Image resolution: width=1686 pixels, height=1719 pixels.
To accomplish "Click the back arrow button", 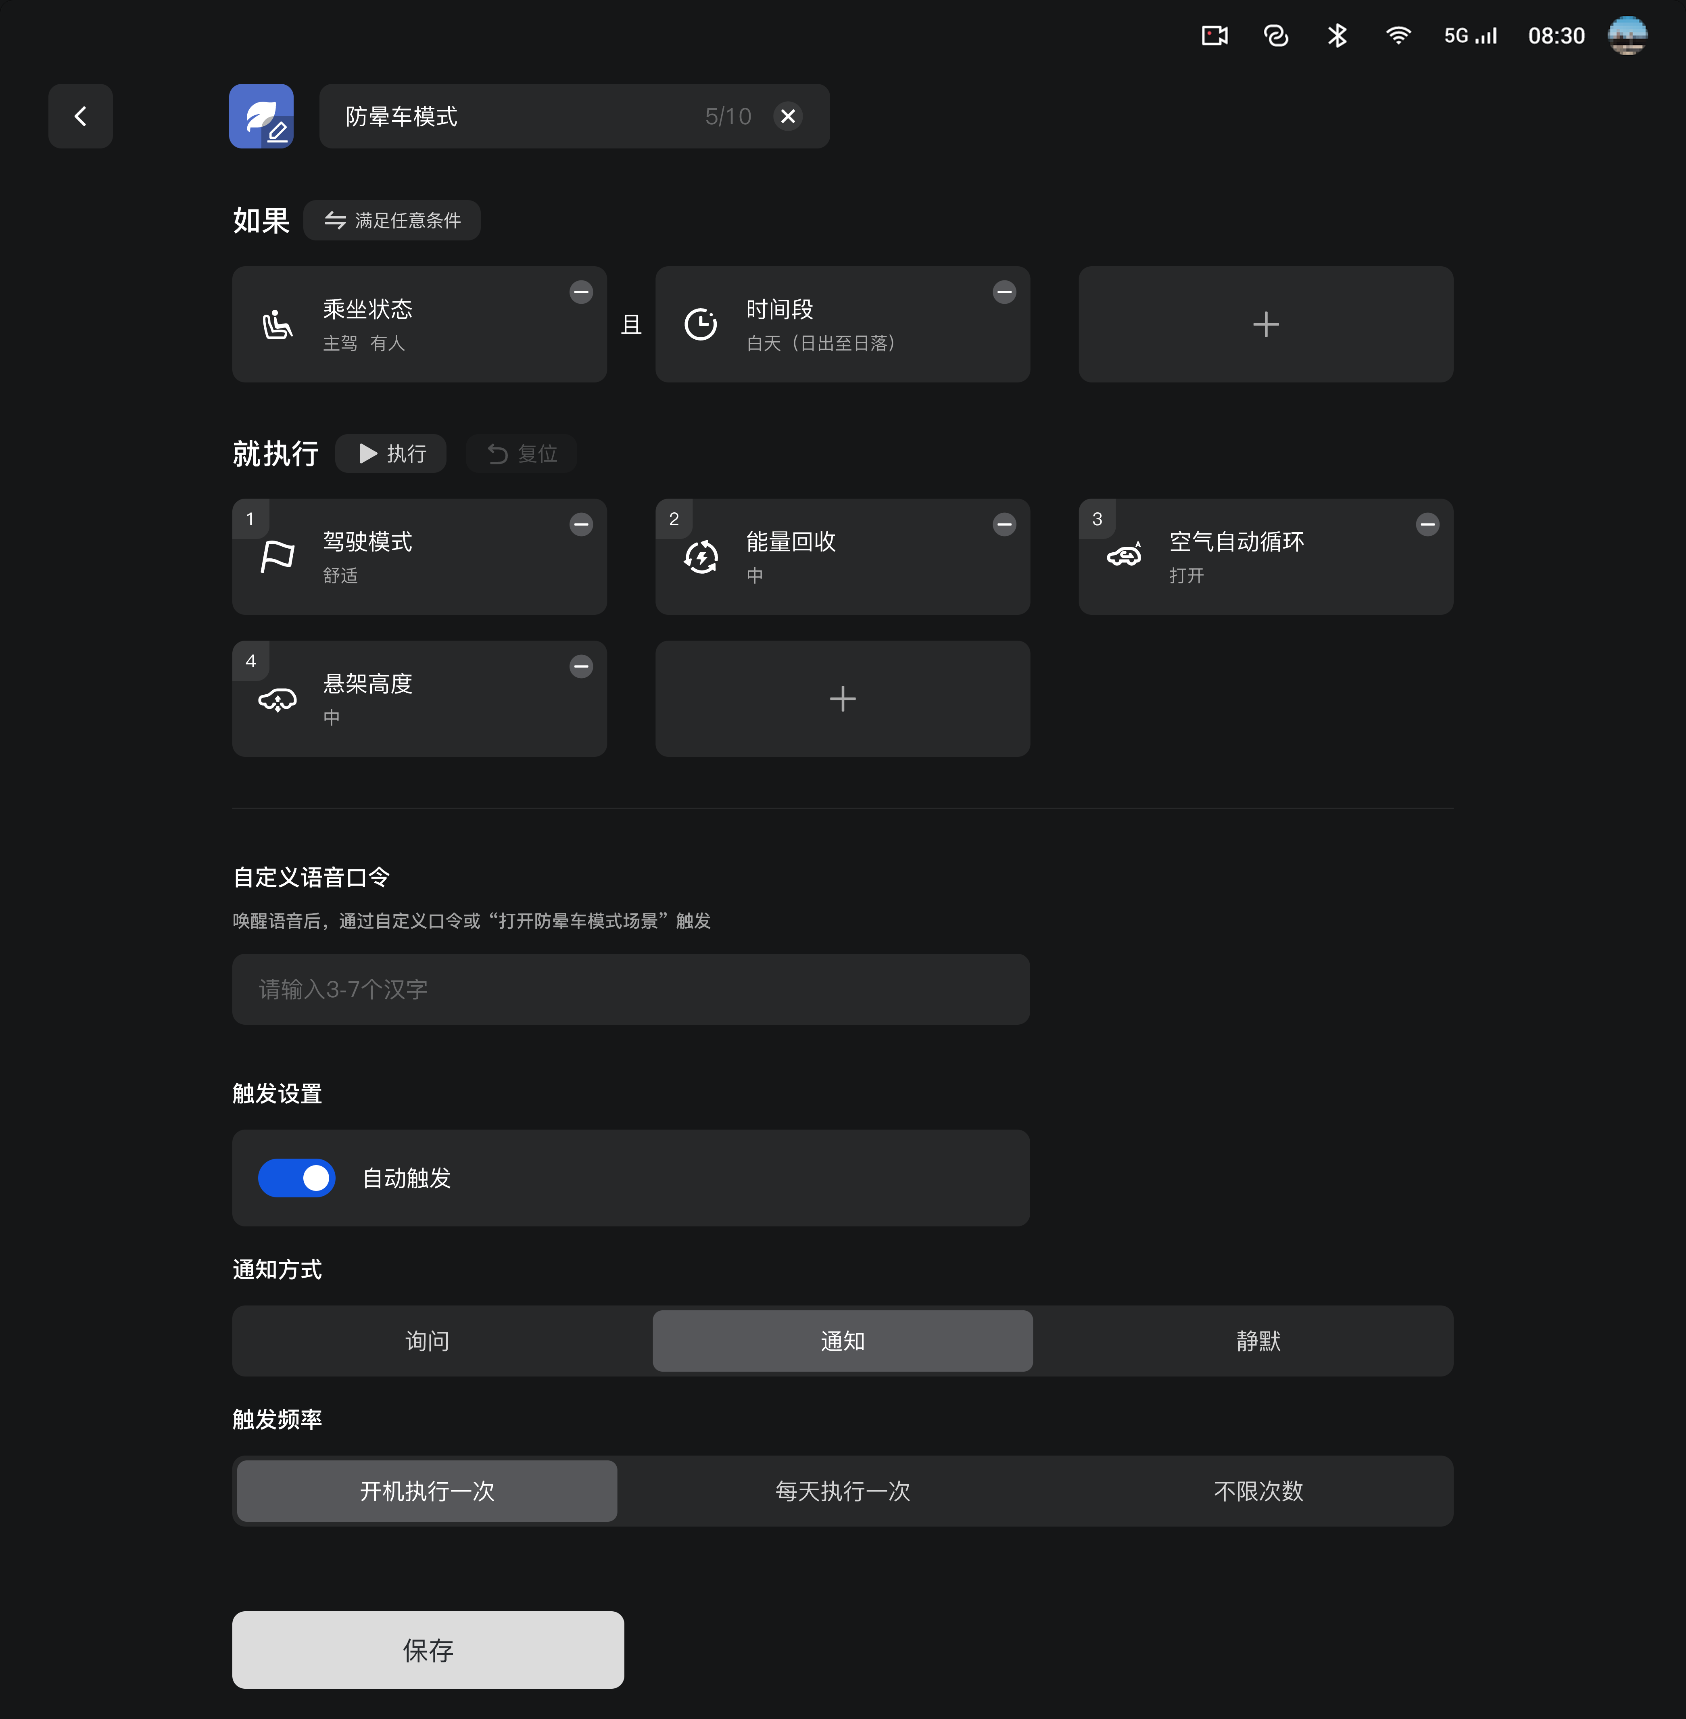I will click(81, 116).
